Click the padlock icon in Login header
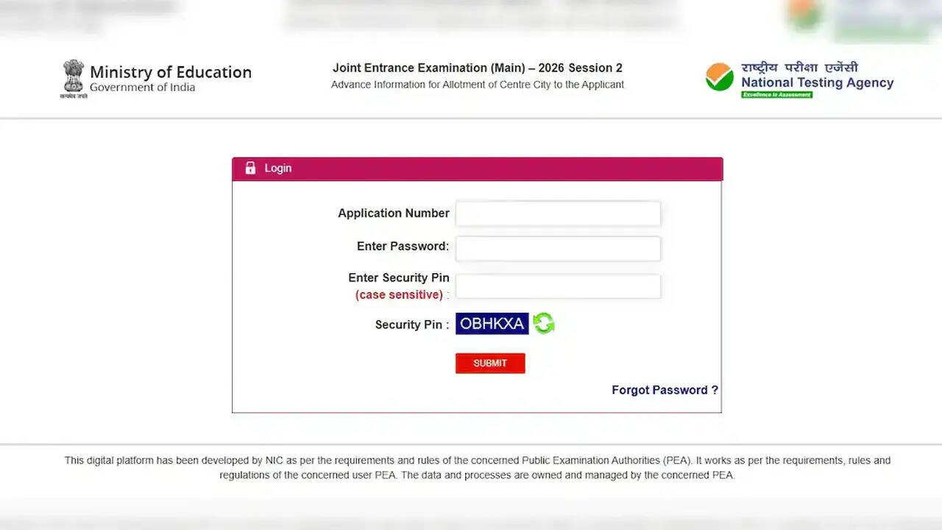Image resolution: width=942 pixels, height=530 pixels. click(x=250, y=168)
